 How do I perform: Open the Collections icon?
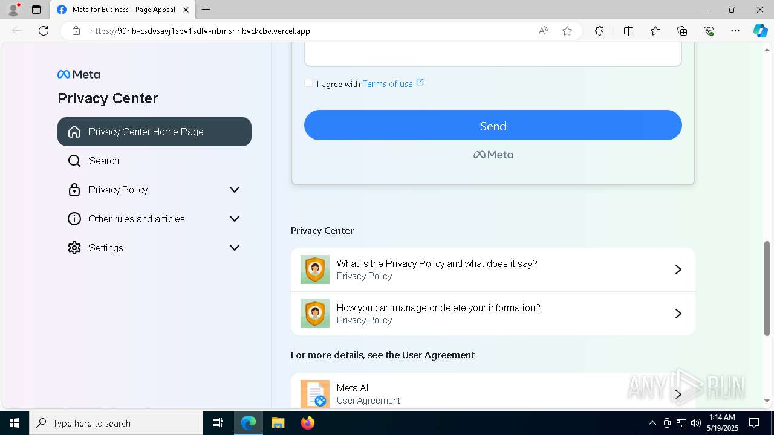tap(682, 31)
